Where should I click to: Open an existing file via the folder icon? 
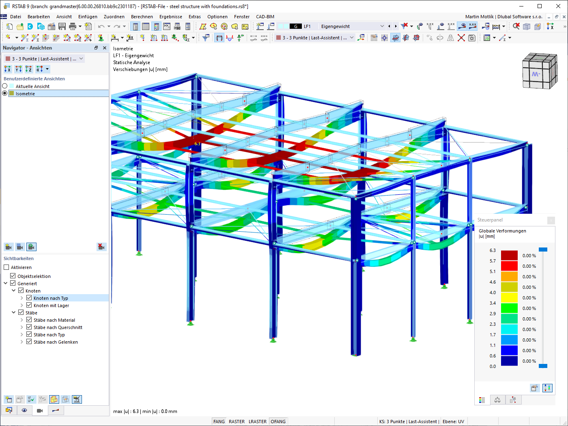[x=20, y=26]
